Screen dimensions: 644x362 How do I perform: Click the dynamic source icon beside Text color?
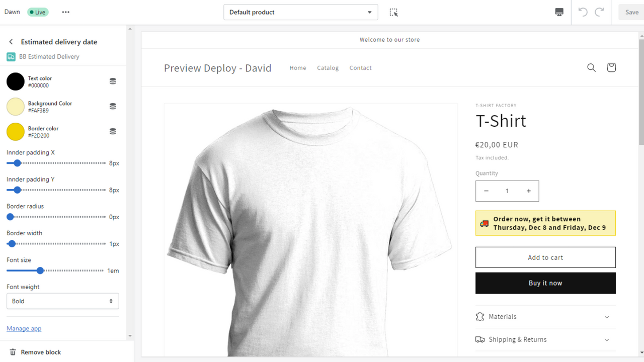click(113, 81)
